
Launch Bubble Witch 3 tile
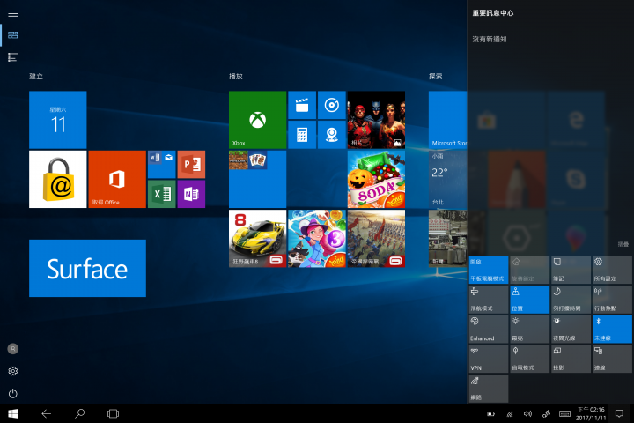317,239
